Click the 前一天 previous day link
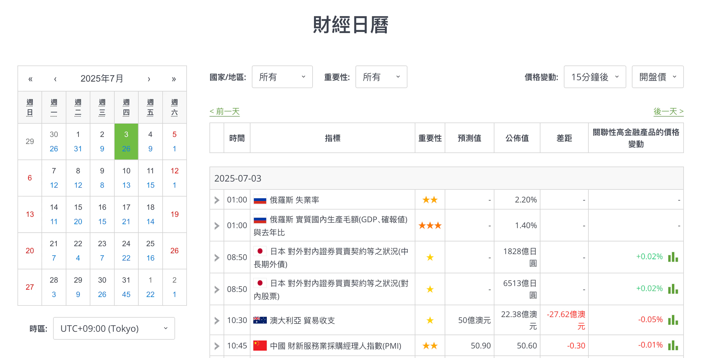This screenshot has width=707, height=358. click(224, 112)
